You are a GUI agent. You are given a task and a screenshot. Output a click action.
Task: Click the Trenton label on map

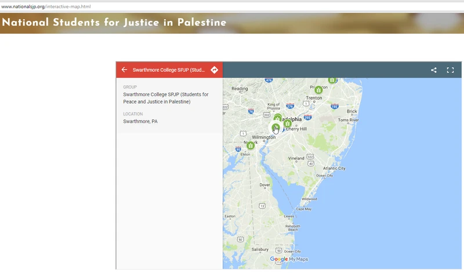click(x=314, y=98)
